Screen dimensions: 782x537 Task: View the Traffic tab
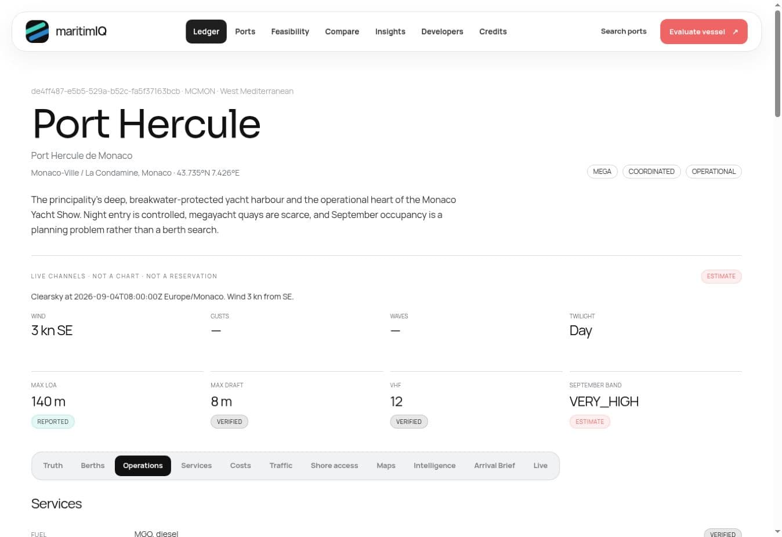pos(281,466)
